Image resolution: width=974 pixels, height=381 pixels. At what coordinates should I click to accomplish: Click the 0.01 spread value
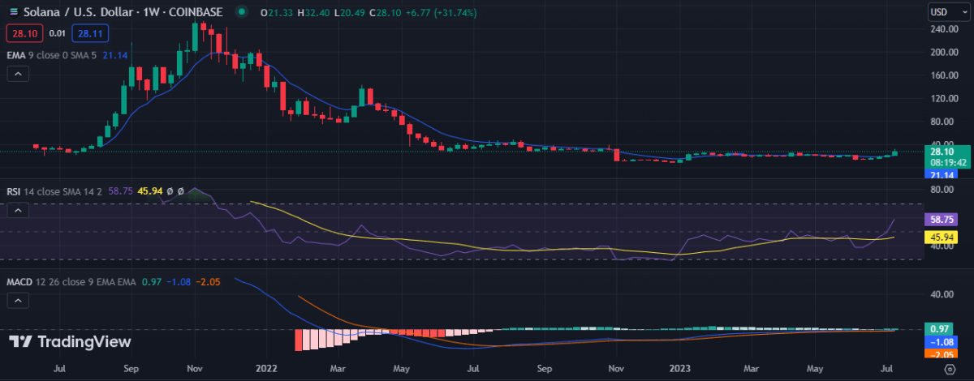tap(57, 33)
